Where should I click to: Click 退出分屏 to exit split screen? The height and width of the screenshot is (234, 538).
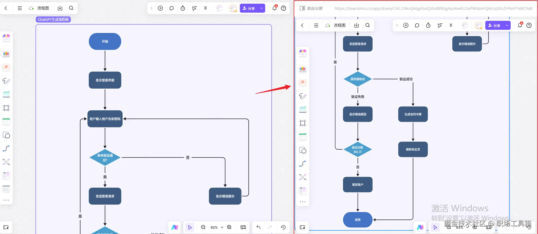pos(311,8)
